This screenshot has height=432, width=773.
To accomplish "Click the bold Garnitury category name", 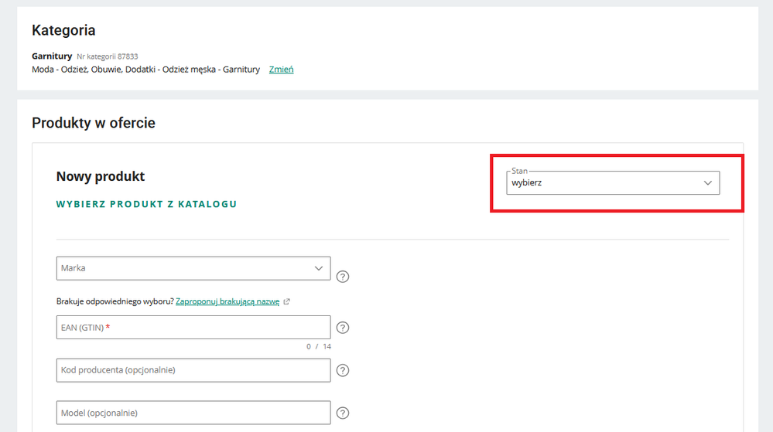I will (51, 56).
